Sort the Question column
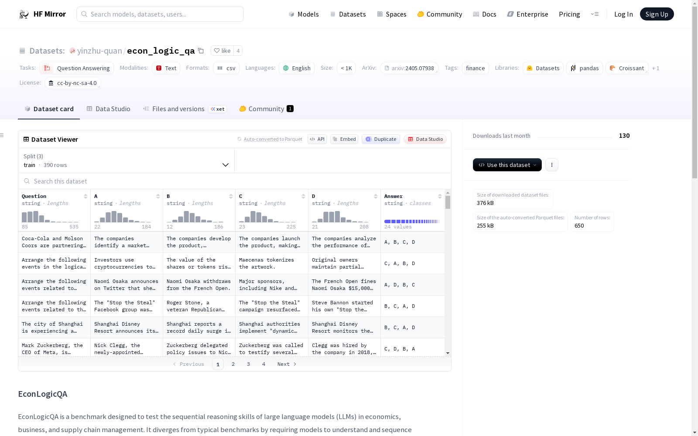 coord(86,196)
